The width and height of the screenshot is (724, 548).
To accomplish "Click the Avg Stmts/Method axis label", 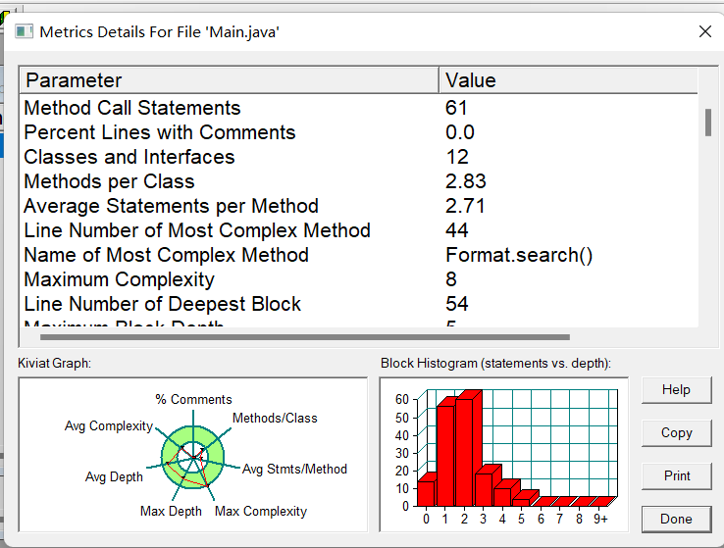I will tap(294, 470).
